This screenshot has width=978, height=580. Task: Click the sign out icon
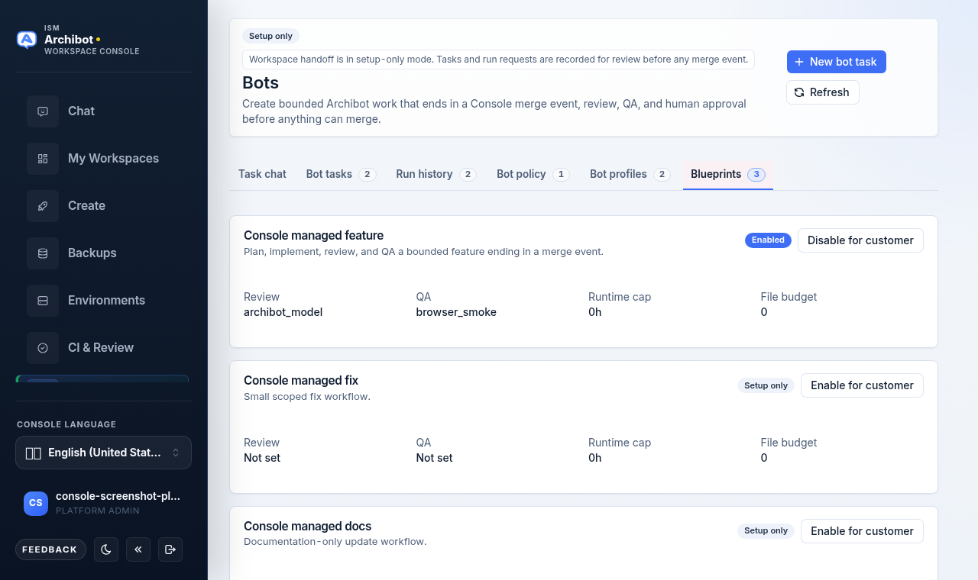click(x=170, y=549)
